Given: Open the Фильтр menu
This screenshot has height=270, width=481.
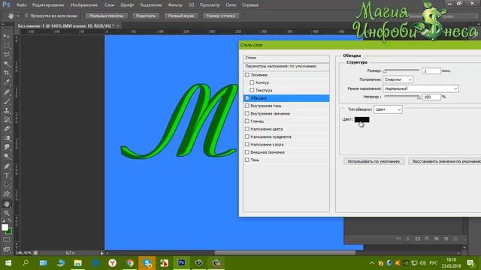Looking at the screenshot, I should (x=175, y=5).
